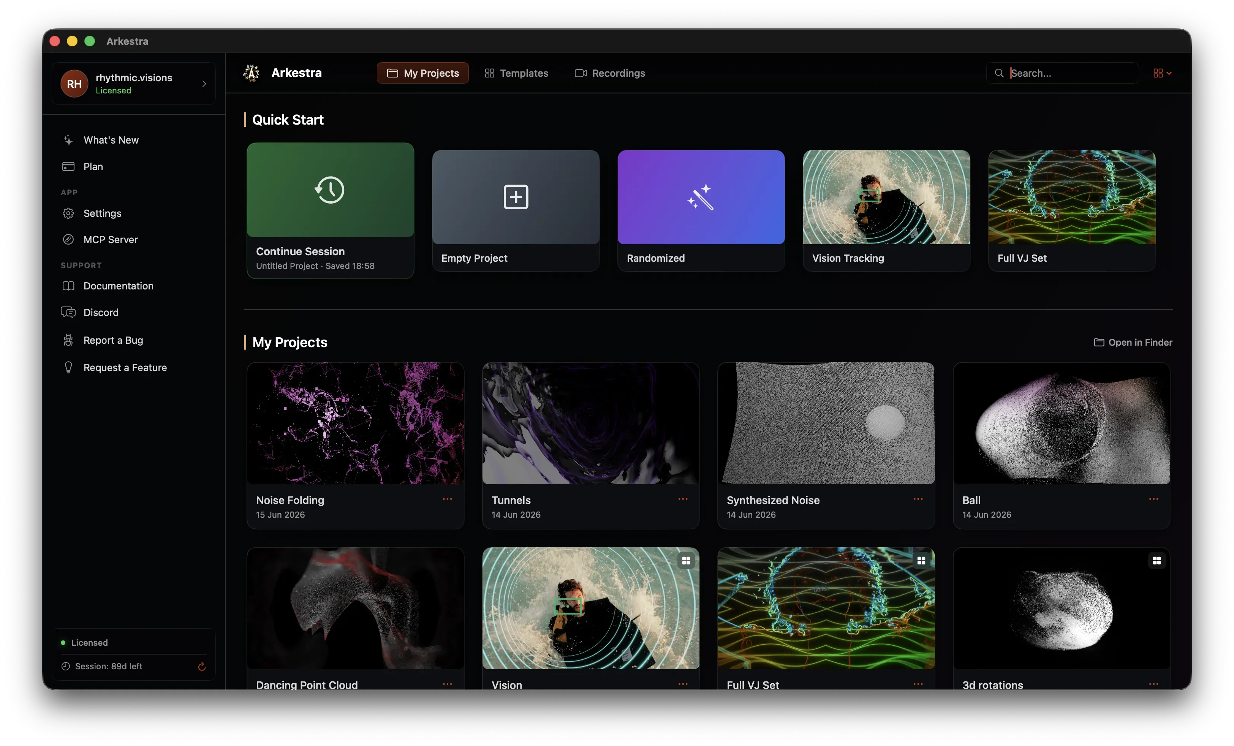Image resolution: width=1234 pixels, height=746 pixels.
Task: Open Full VJ Set quick start thumbnail
Action: (x=1072, y=197)
